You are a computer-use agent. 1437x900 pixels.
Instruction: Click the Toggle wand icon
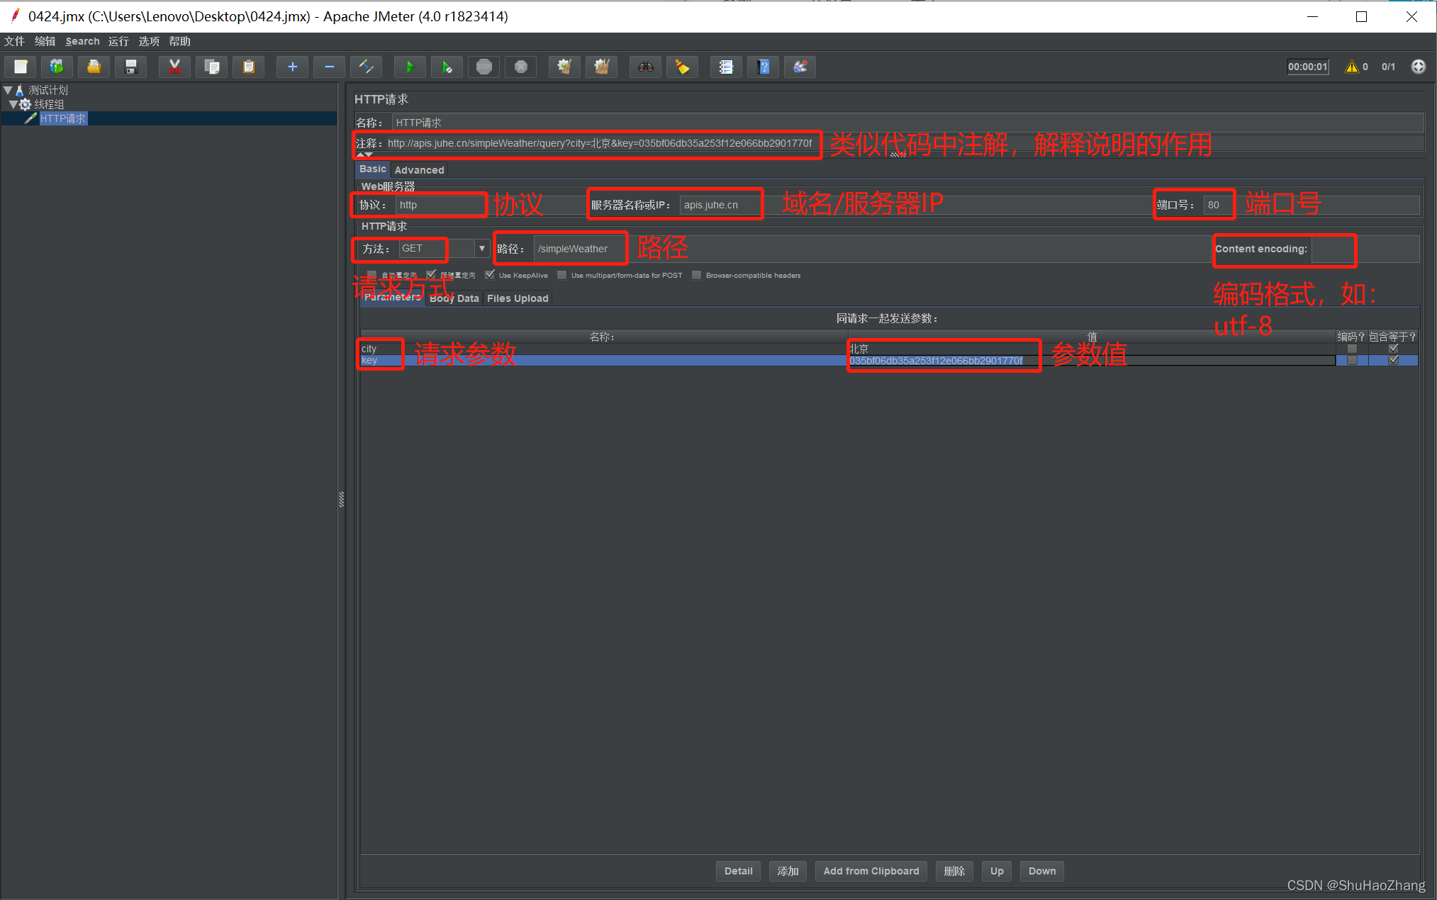367,67
